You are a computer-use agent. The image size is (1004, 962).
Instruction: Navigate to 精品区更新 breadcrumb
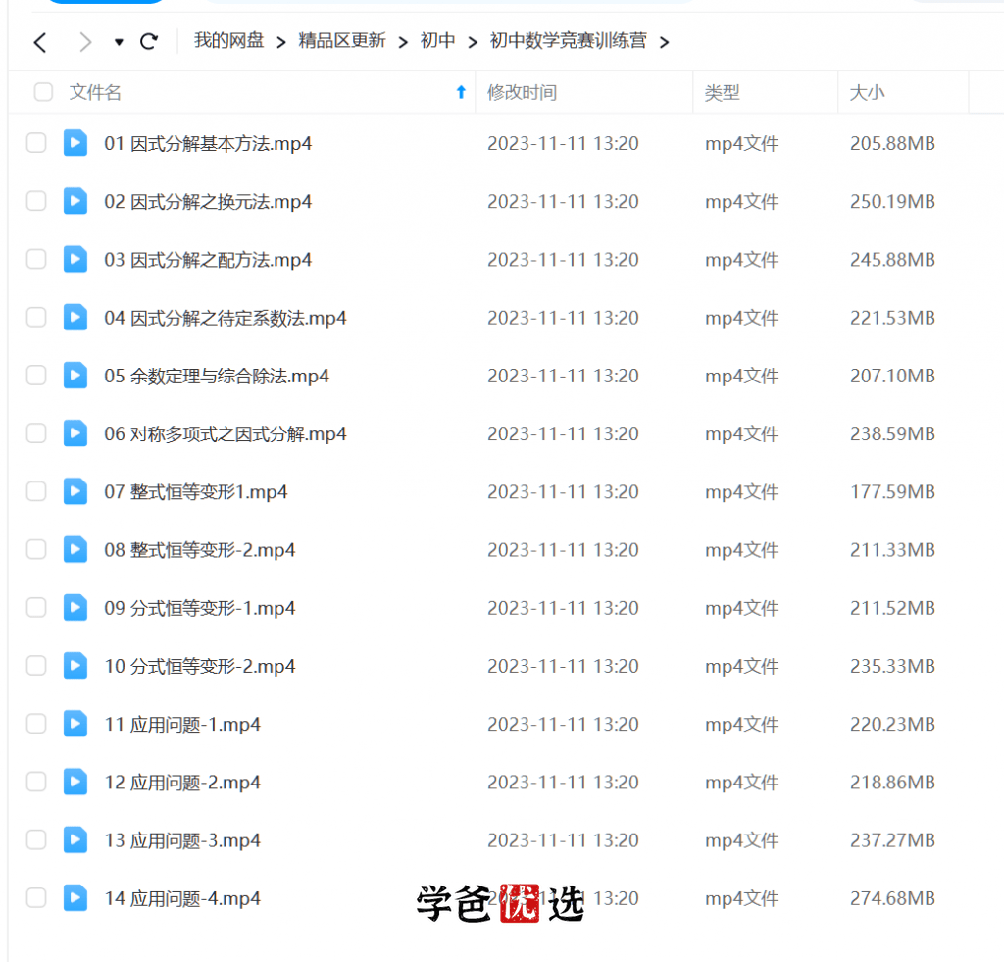[342, 41]
